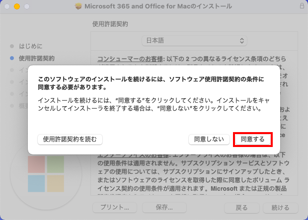
Task: Open 使用許諾契約を読む read license button
Action: pyautogui.click(x=70, y=140)
